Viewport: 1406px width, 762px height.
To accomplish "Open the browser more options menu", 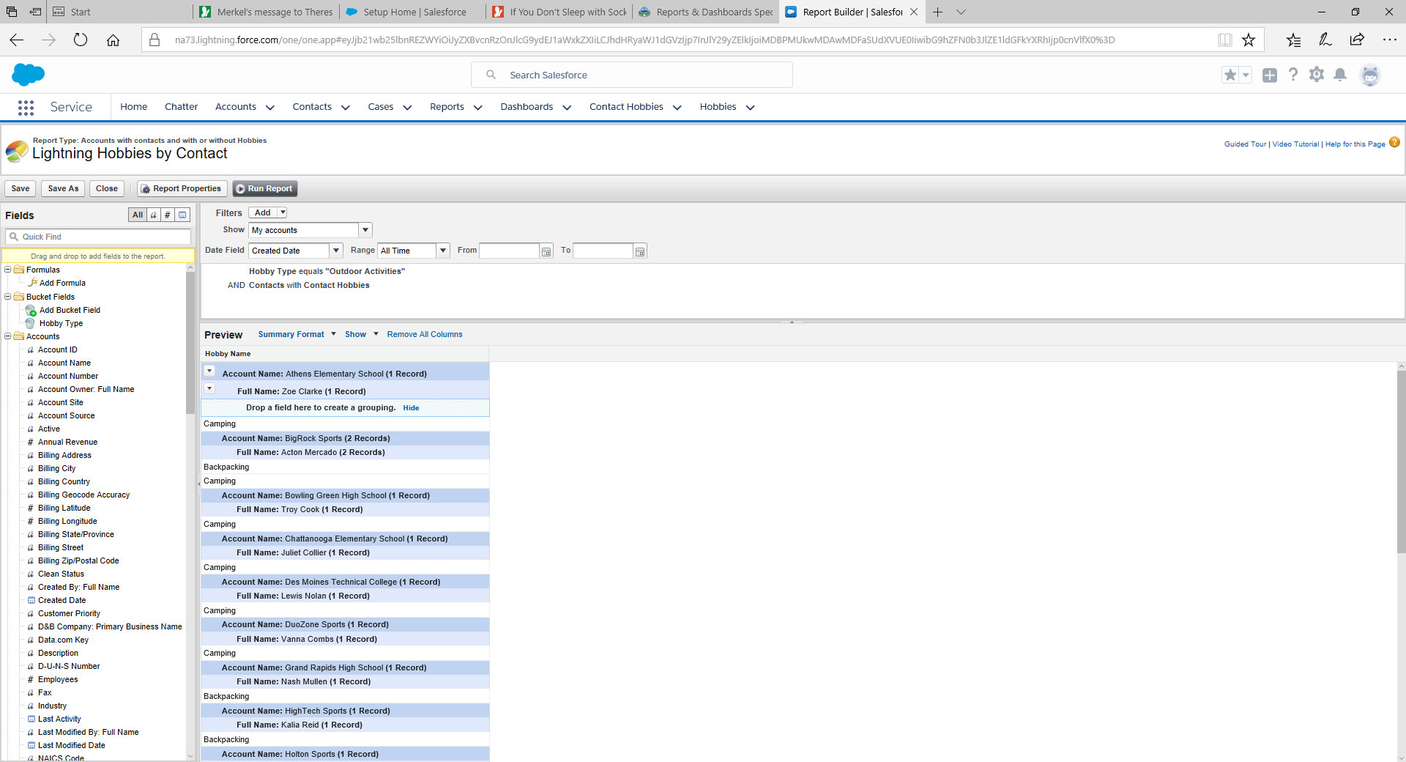I will pos(1389,40).
